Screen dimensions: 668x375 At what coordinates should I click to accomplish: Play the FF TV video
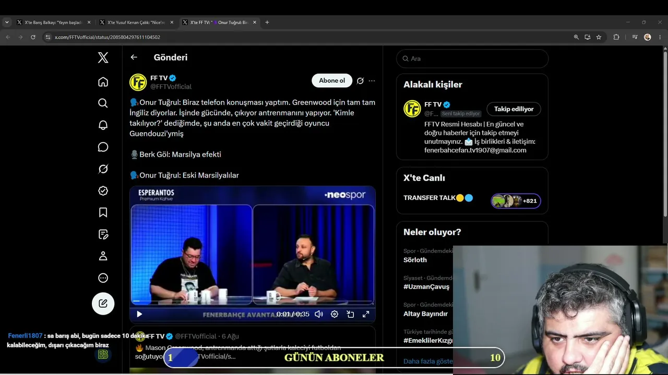click(139, 314)
